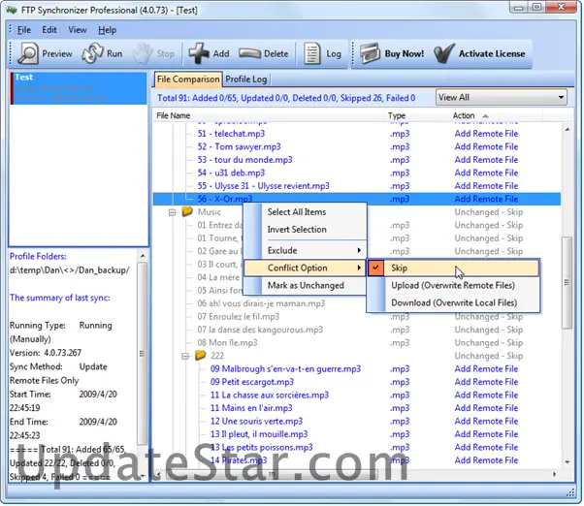Screen dimensions: 584x506
Task: Click the Stop hand icon
Action: (x=143, y=54)
